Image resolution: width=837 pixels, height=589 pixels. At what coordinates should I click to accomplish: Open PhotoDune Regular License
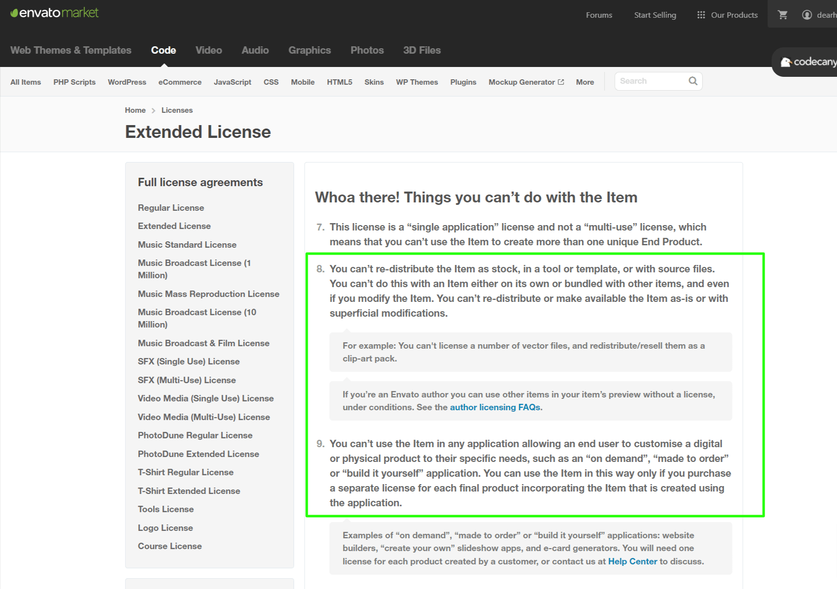click(195, 435)
